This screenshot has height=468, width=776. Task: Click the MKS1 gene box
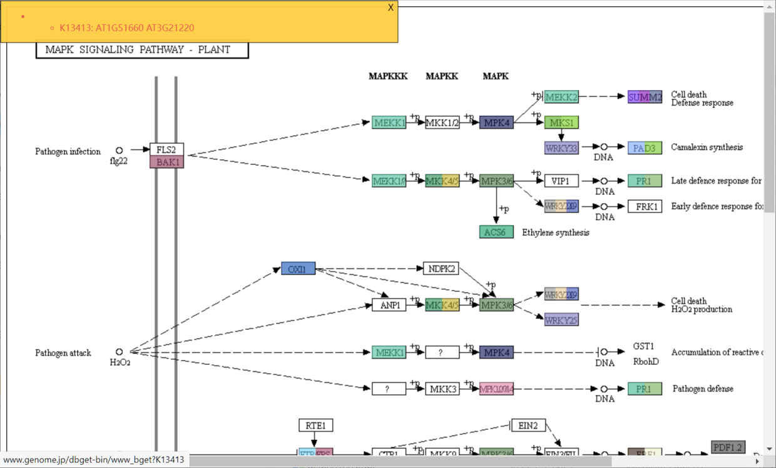click(x=561, y=122)
